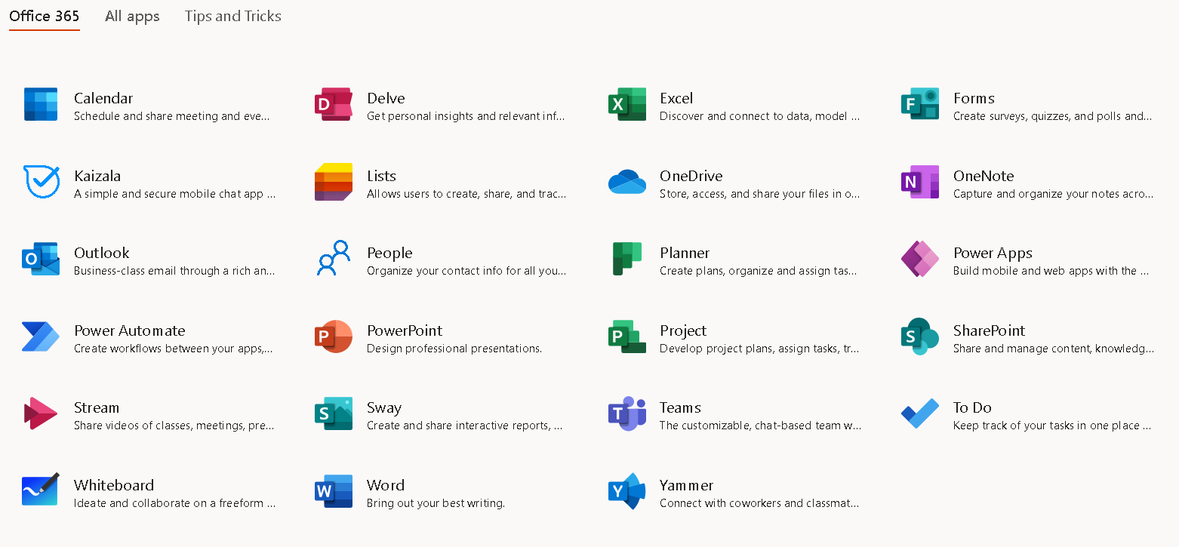Click the Kaizala checkmark icon
The width and height of the screenshot is (1179, 547).
click(41, 182)
